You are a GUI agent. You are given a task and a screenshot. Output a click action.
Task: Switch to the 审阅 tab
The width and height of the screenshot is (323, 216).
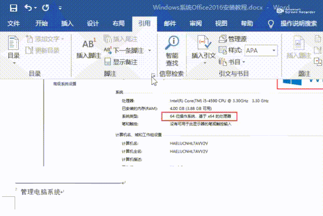pyautogui.click(x=196, y=23)
